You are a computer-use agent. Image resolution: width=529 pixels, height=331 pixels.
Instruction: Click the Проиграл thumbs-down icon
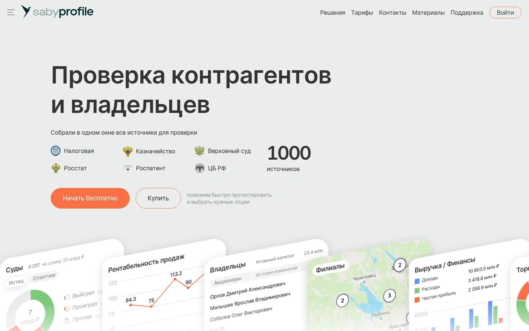pyautogui.click(x=67, y=309)
